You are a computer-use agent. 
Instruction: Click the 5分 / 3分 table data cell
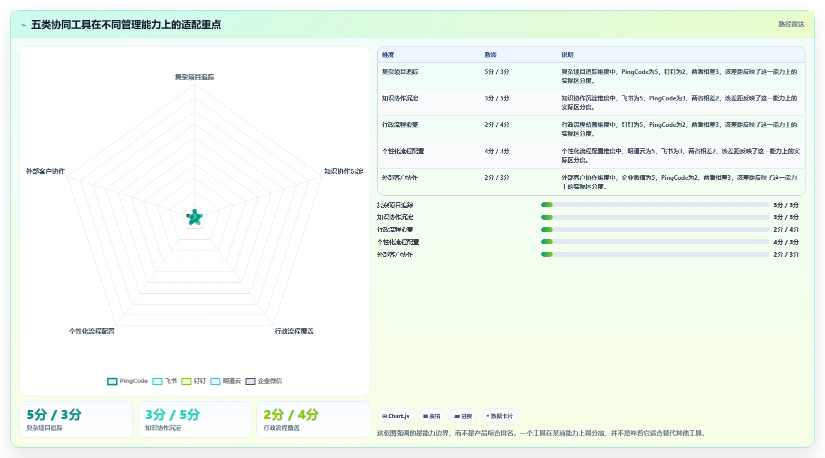(x=497, y=72)
